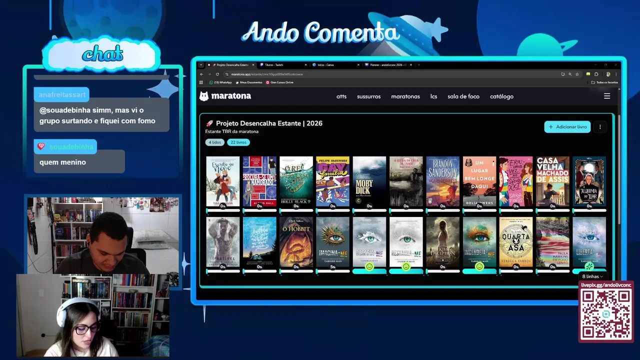Open the sussurros menu item
The image size is (640, 360).
tap(369, 96)
